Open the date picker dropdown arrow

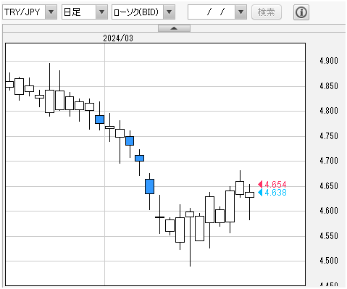pyautogui.click(x=241, y=12)
